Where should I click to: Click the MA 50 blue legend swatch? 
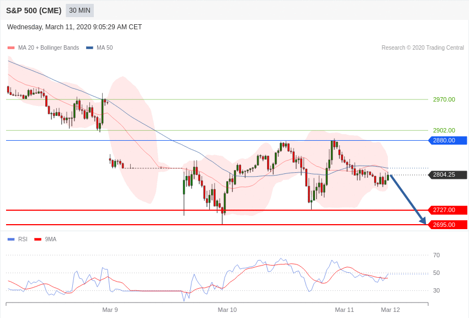90,47
